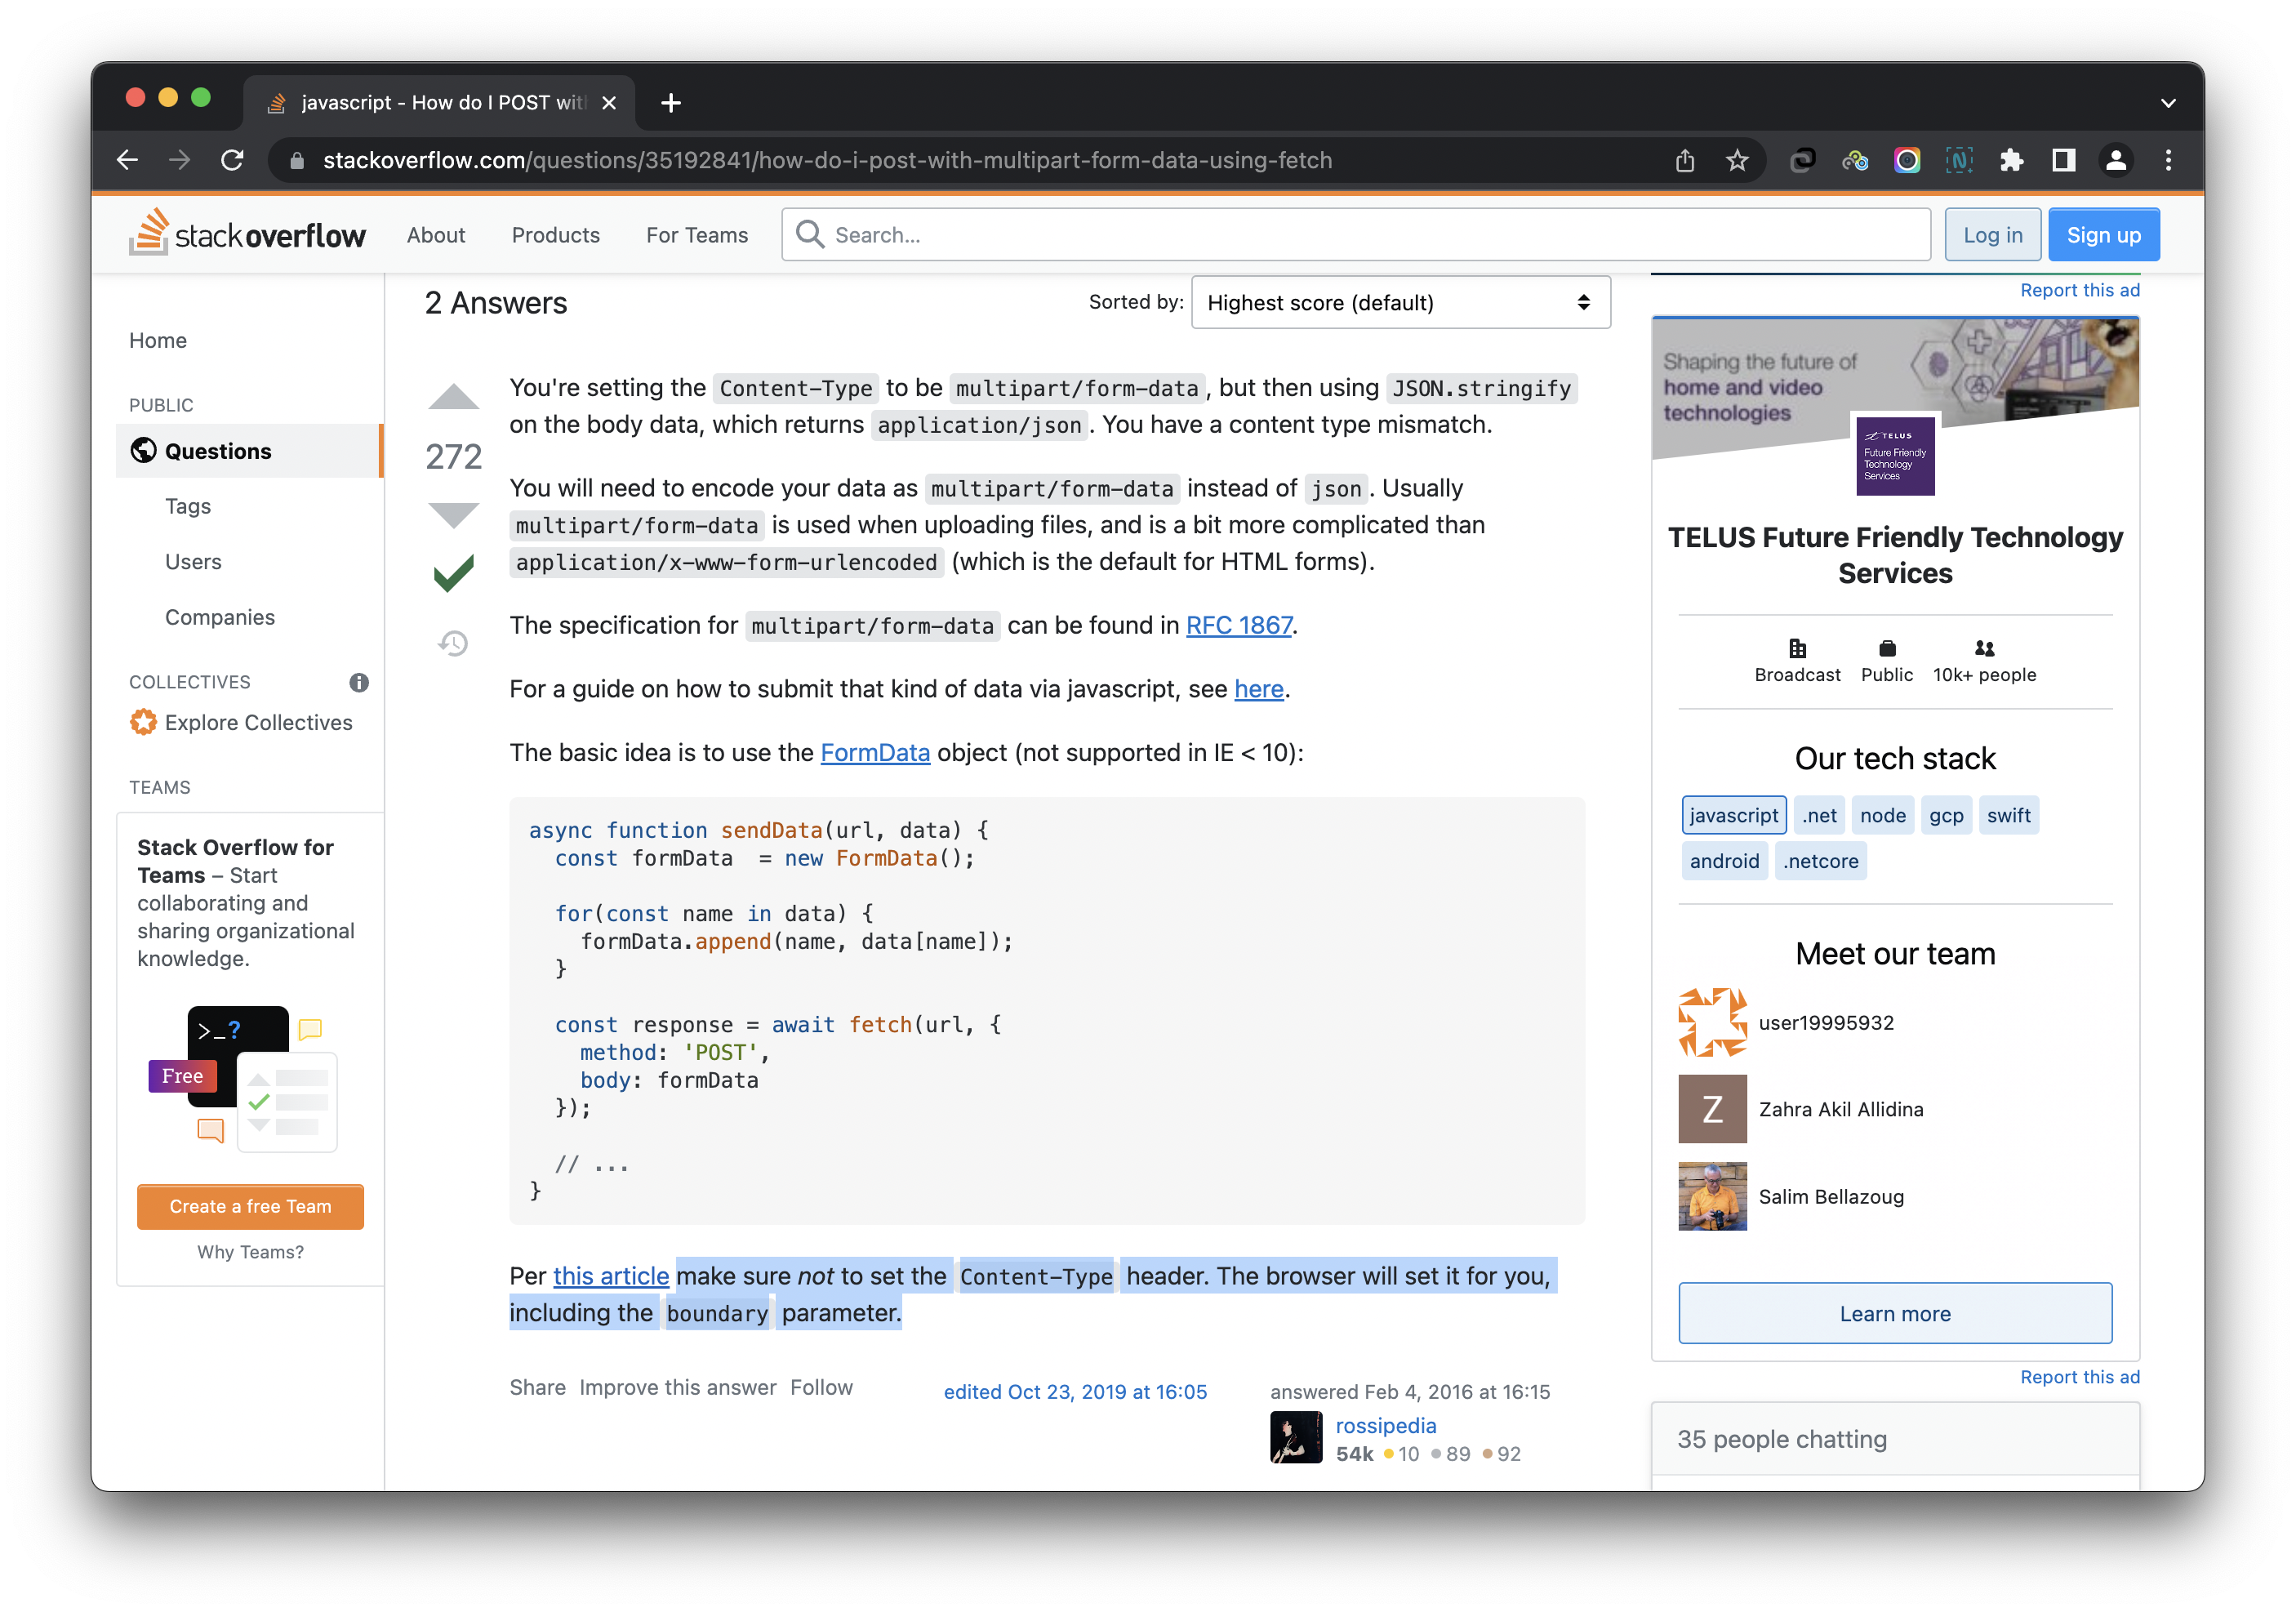Show the answer's activity history icon
This screenshot has width=2296, height=1612.
coord(453,642)
